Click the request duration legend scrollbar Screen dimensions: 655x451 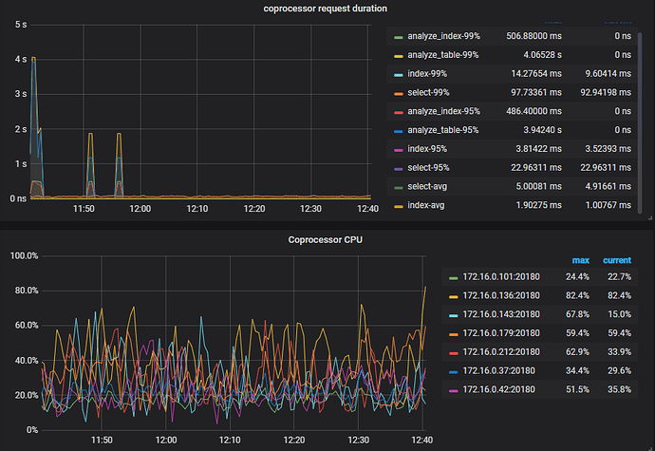pyautogui.click(x=640, y=122)
